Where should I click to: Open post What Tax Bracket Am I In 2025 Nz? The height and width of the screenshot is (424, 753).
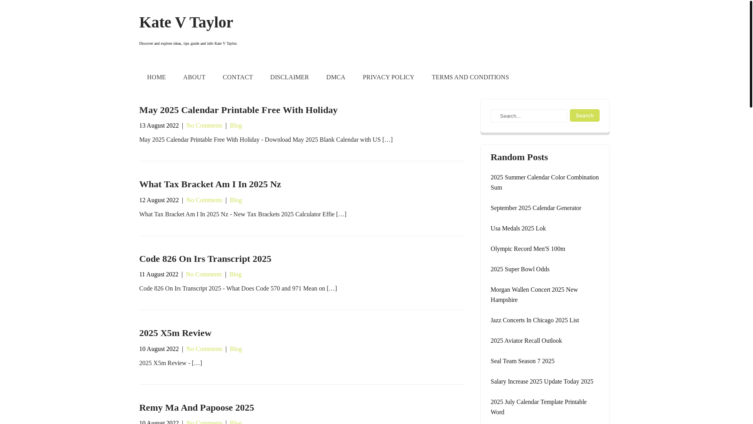(x=210, y=184)
